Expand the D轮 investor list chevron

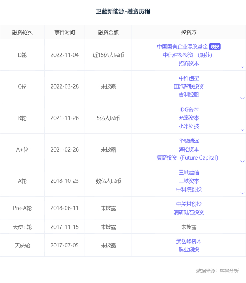pos(242,67)
